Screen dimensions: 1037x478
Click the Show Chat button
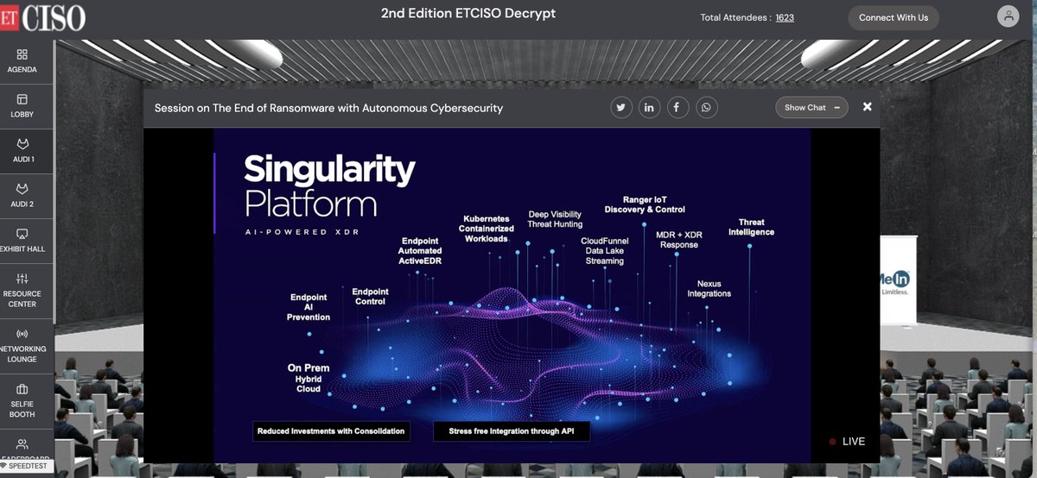pyautogui.click(x=811, y=108)
